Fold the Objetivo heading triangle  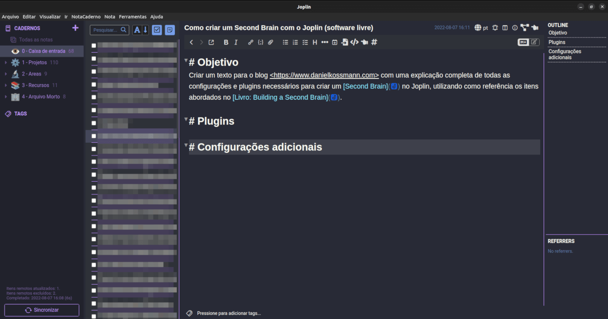coord(186,61)
